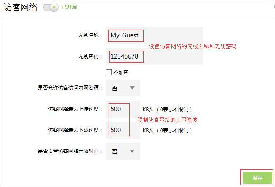The image size is (275, 187).
Task: Click the 访客网络最大上传速度 label
Action: [x=75, y=110]
